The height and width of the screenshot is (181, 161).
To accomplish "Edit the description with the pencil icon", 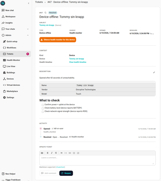I will point(154,72).
